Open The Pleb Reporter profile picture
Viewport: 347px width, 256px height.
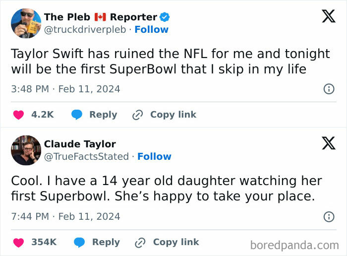[26, 23]
